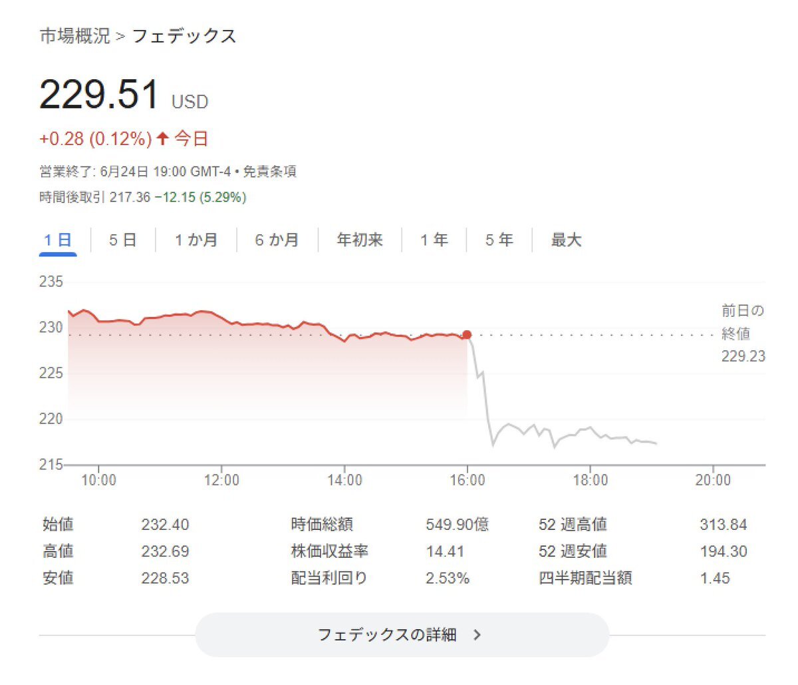Click the 52週高値 value 313.84
This screenshot has height=685, width=798.
pyautogui.click(x=723, y=525)
